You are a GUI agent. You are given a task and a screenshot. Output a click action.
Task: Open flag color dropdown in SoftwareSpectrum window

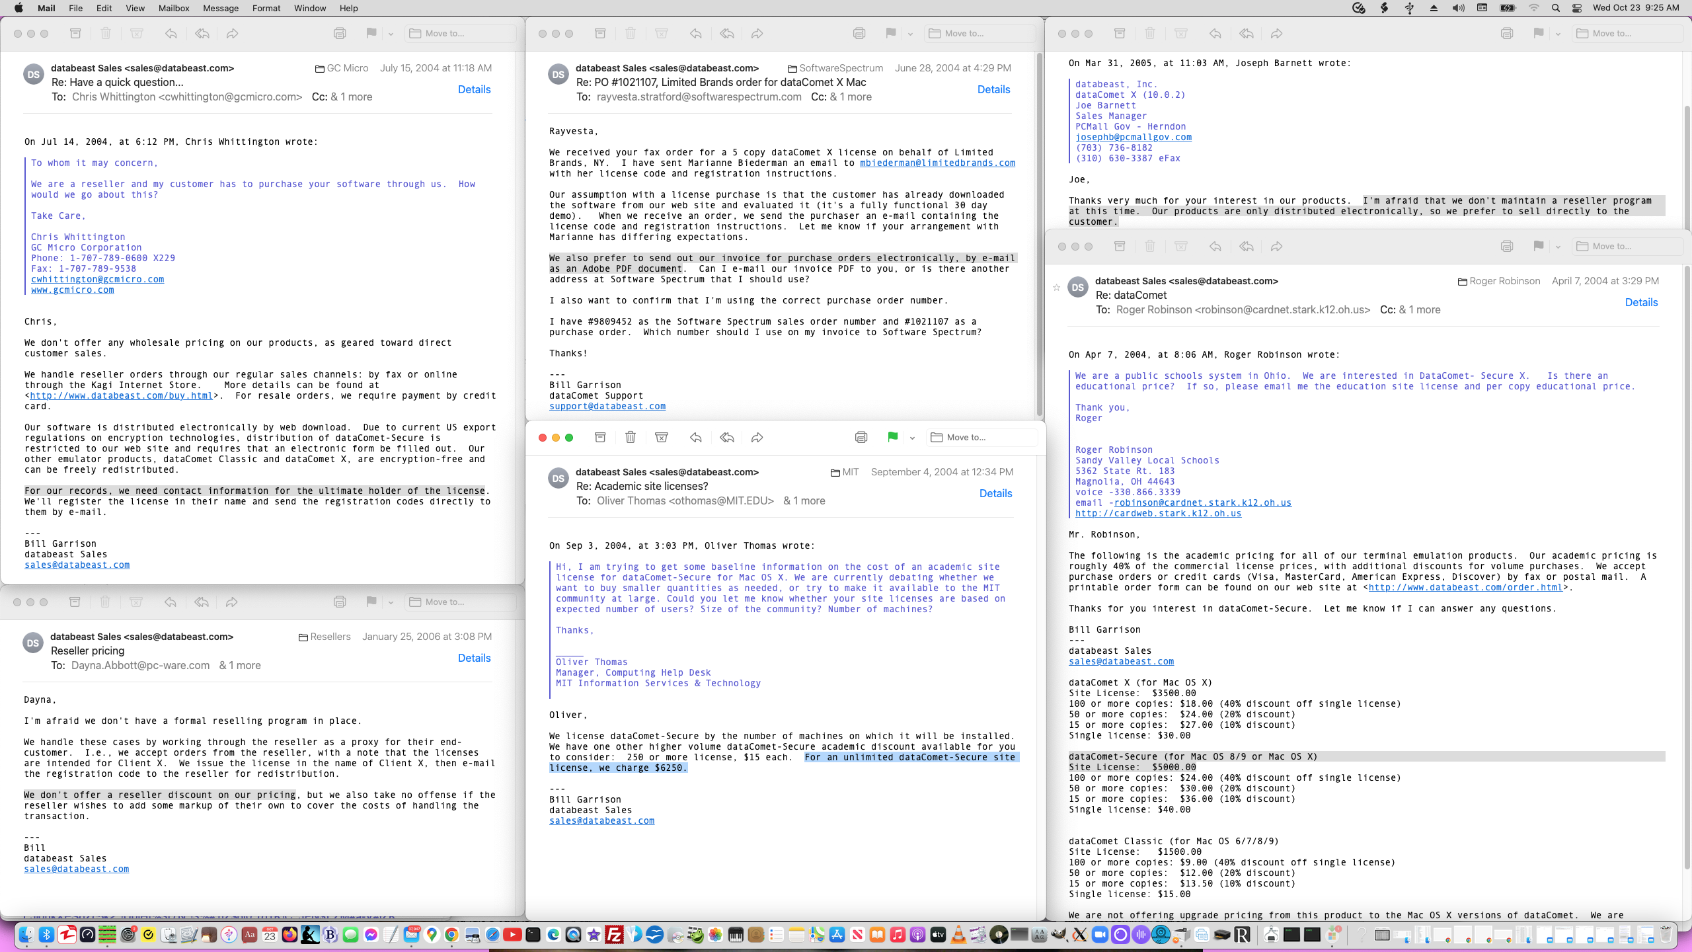[910, 34]
